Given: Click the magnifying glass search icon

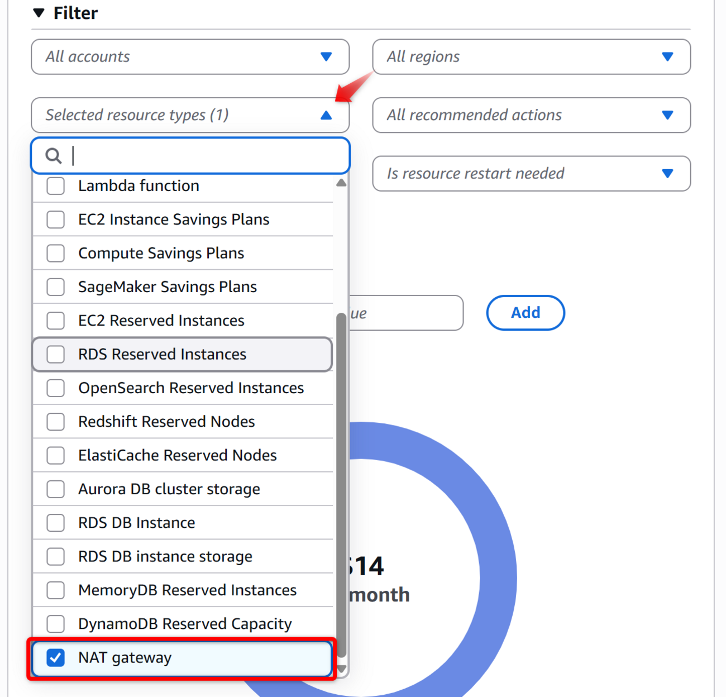Looking at the screenshot, I should tap(54, 156).
